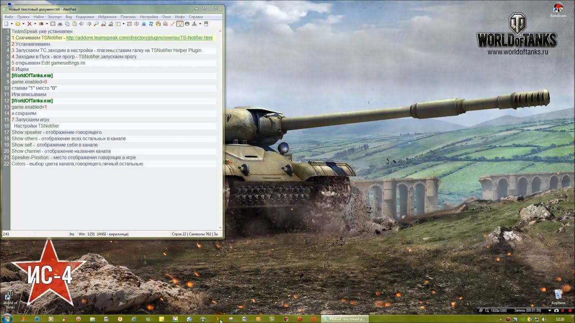Click the red X close-document icon
The height and width of the screenshot is (323, 575).
click(29, 24)
